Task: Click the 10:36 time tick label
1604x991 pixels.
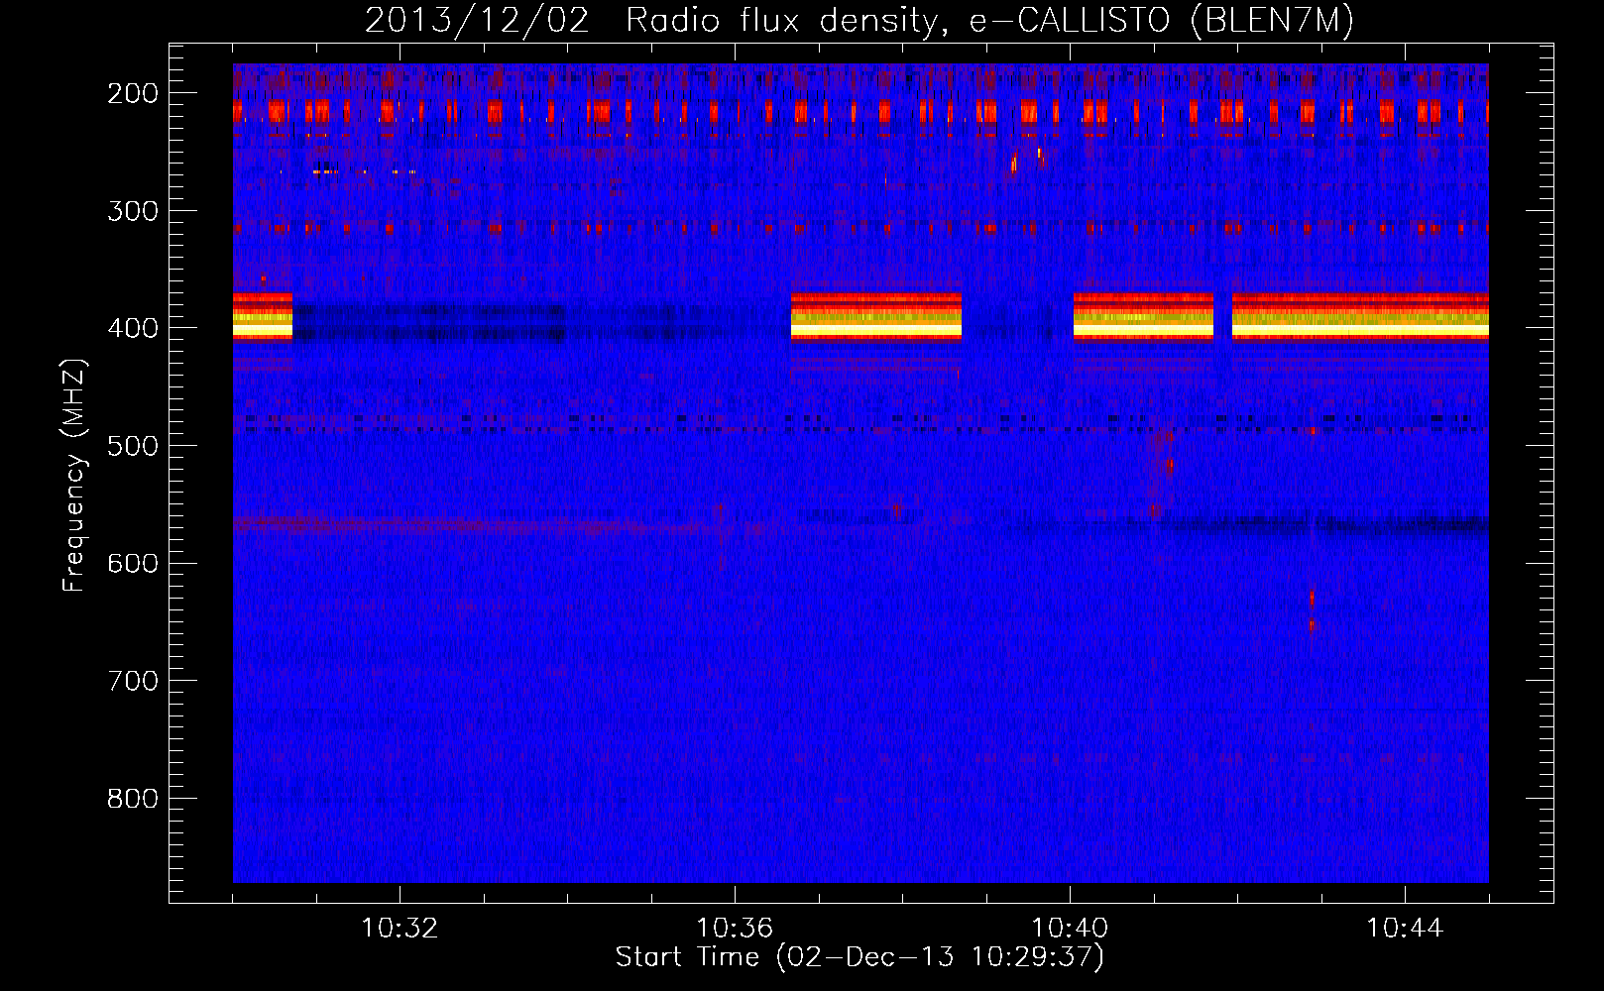Action: point(735,929)
